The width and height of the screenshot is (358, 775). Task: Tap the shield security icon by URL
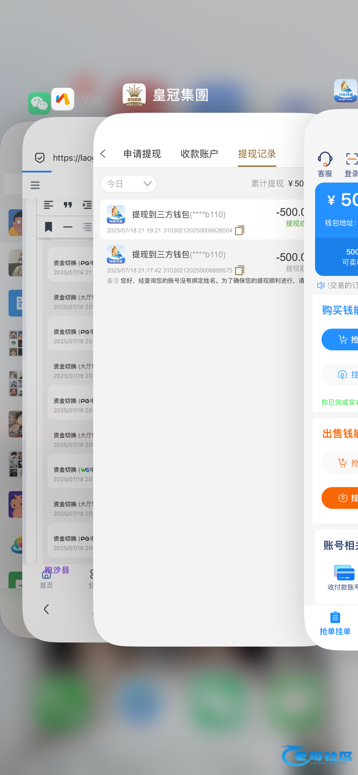[40, 158]
